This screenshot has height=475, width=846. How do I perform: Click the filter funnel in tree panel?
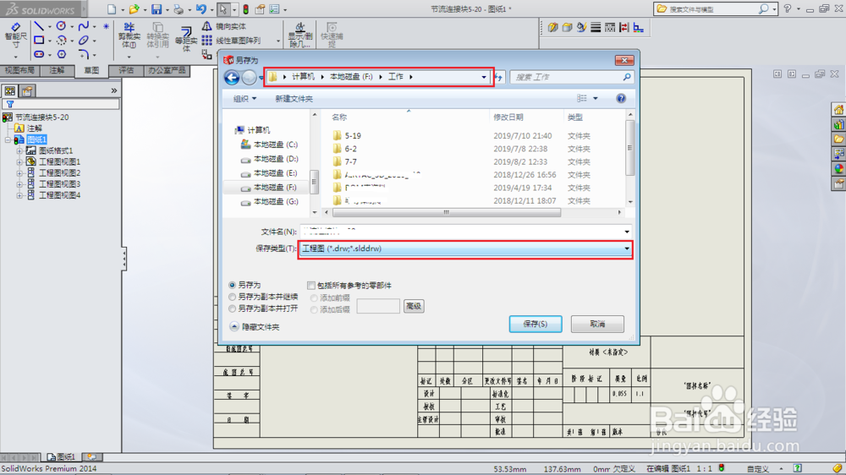[x=10, y=104]
